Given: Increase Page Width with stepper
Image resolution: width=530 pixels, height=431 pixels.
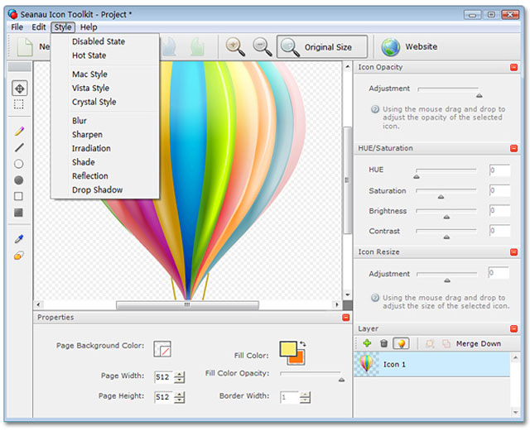Looking at the screenshot, I should click(x=180, y=374).
